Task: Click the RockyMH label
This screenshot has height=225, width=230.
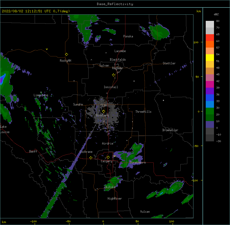Action: tap(65, 61)
